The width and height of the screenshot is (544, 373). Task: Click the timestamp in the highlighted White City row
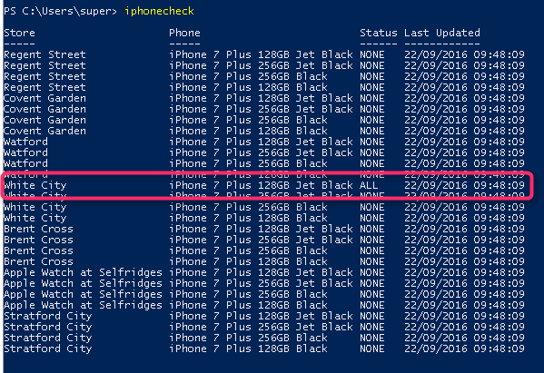[x=465, y=185]
